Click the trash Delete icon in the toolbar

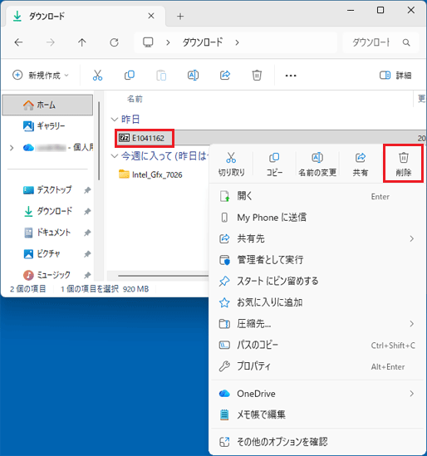click(257, 76)
